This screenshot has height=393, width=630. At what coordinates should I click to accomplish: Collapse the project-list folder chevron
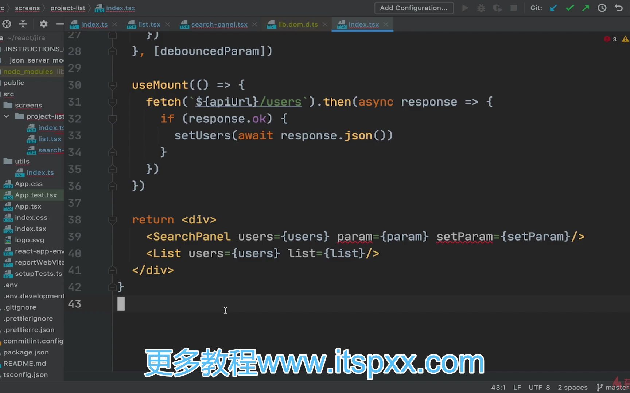click(x=6, y=116)
